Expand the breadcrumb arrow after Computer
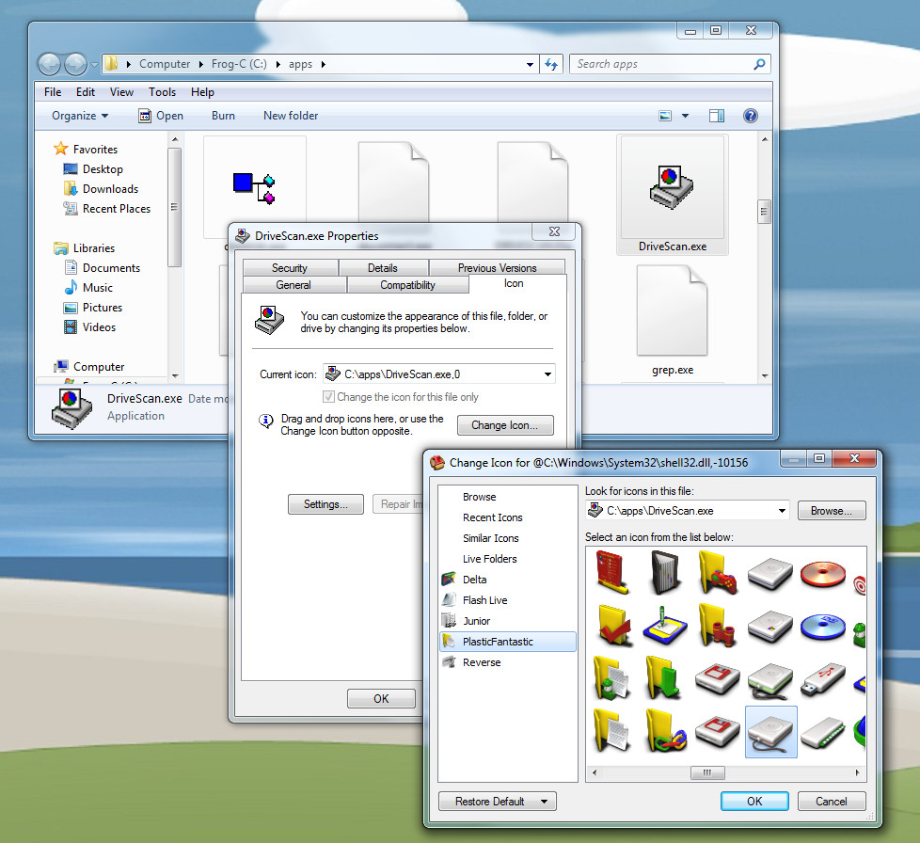The height and width of the screenshot is (843, 920). click(x=200, y=64)
